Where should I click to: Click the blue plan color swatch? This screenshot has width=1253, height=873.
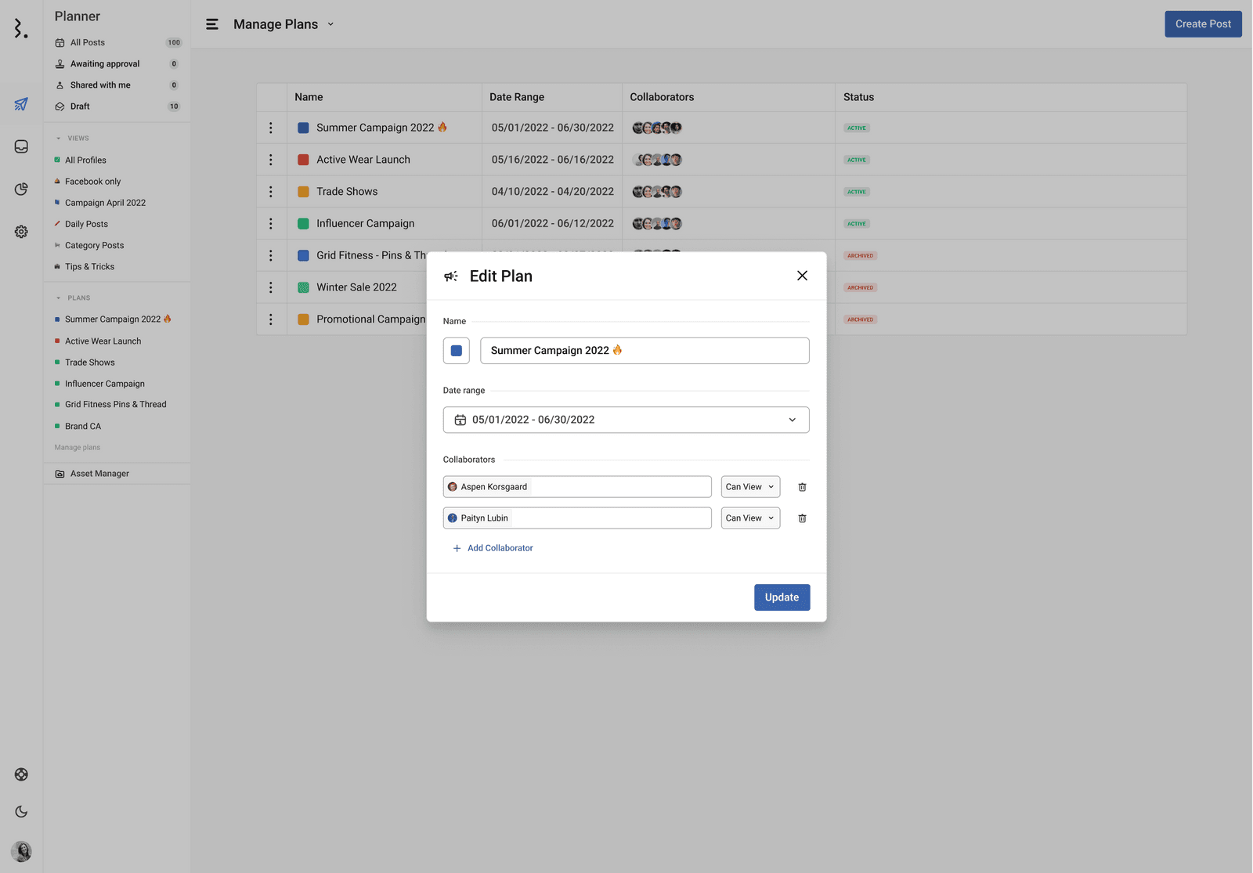[x=457, y=351]
